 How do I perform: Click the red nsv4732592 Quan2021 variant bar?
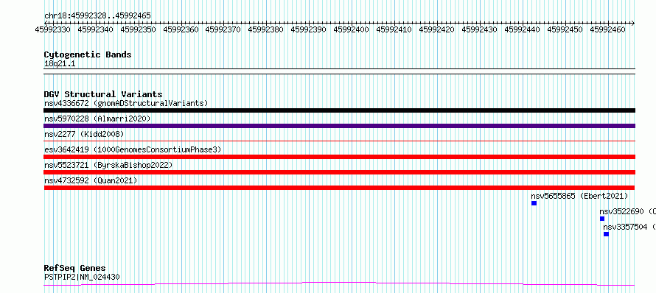(x=339, y=188)
